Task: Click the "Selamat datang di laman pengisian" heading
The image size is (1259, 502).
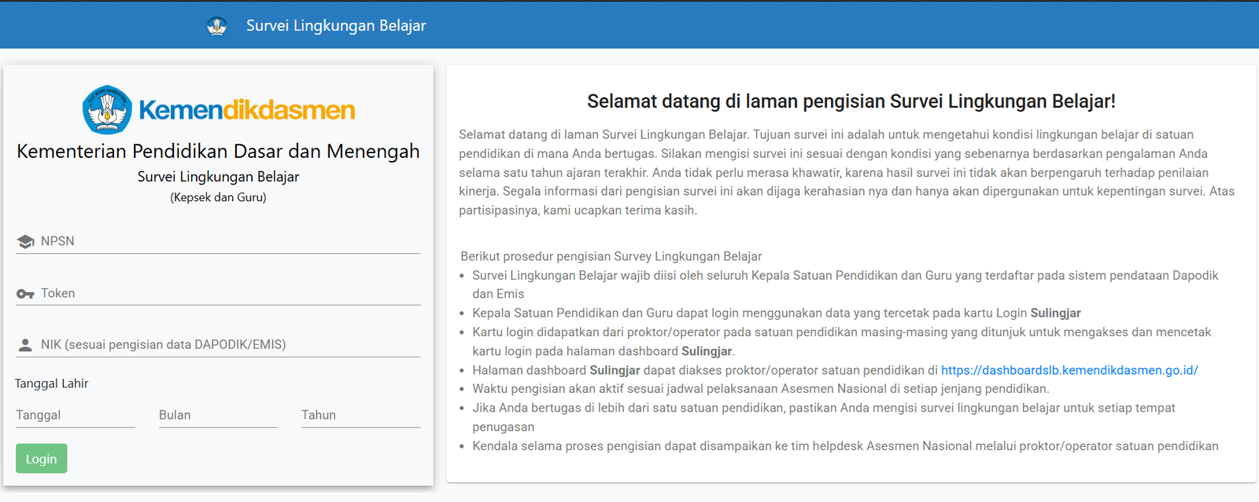Action: (851, 101)
